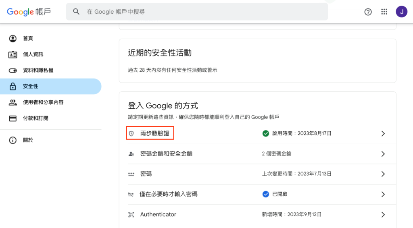Viewport: 413px width, 228px height.
Task: Click the 關於 info icon
Action: click(x=13, y=140)
